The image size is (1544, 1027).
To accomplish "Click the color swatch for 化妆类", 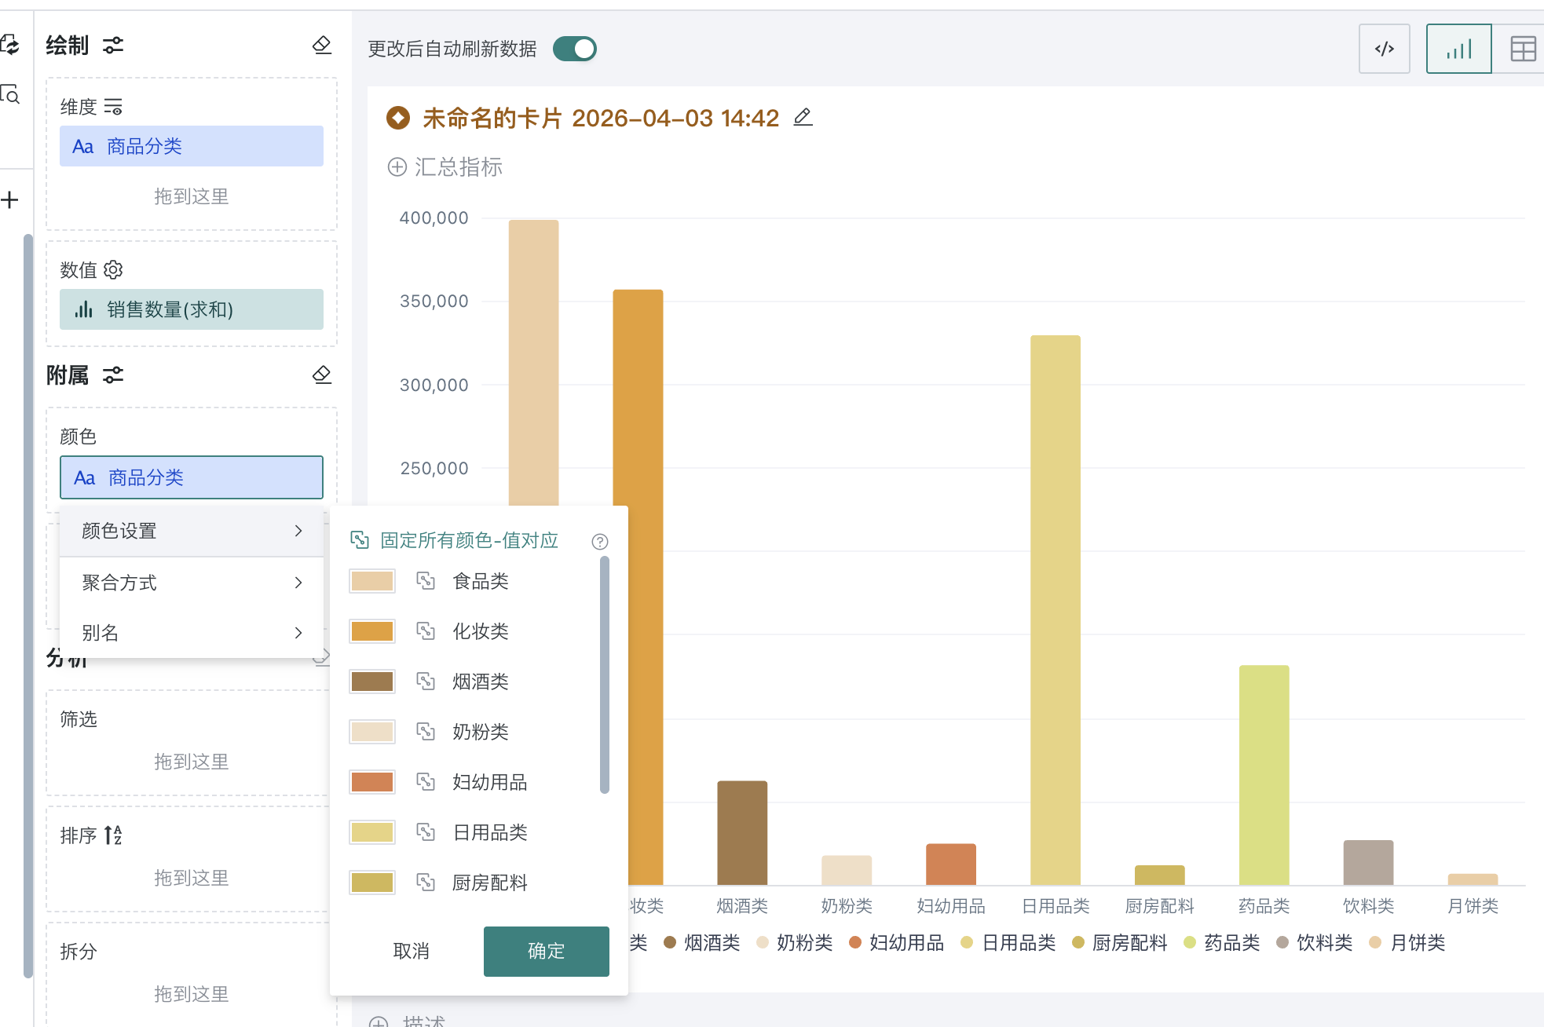I will (x=372, y=631).
